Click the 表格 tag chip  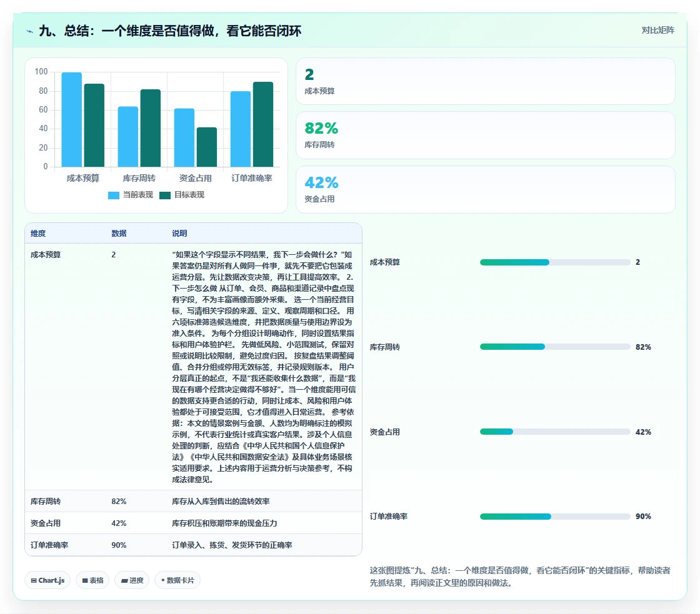[x=92, y=580]
